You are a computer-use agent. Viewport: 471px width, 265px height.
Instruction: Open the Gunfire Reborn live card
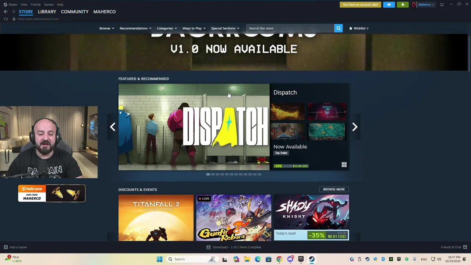click(234, 218)
